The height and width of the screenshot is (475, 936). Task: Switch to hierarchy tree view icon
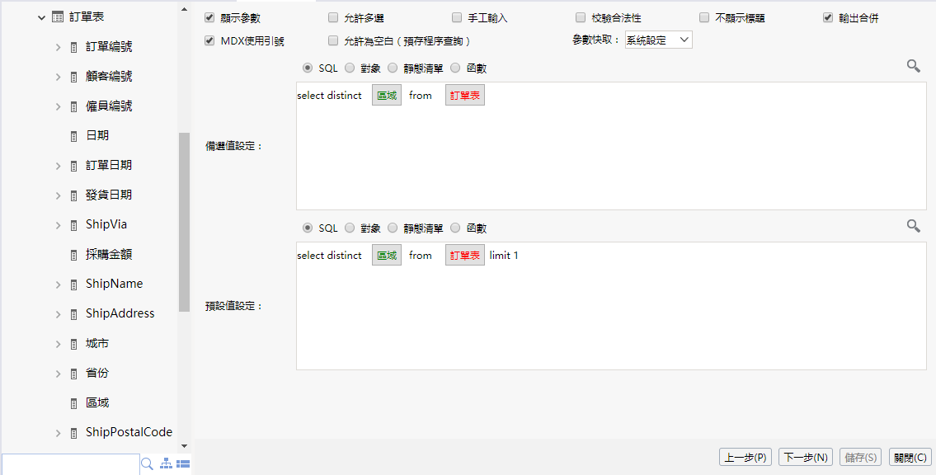[167, 464]
